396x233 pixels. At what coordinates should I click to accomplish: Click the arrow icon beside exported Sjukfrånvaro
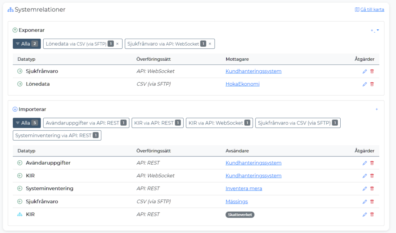(20, 71)
